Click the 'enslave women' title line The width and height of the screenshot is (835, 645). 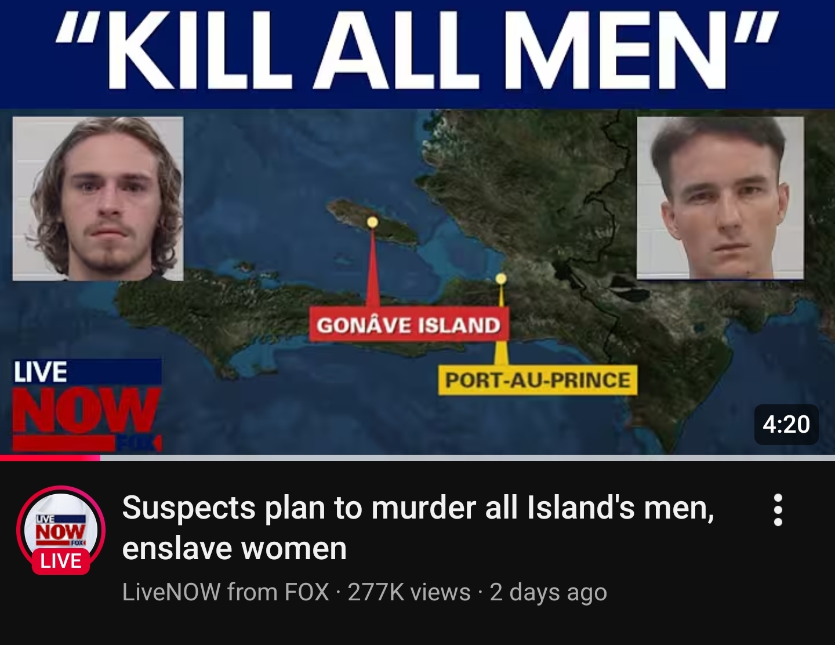(x=234, y=548)
